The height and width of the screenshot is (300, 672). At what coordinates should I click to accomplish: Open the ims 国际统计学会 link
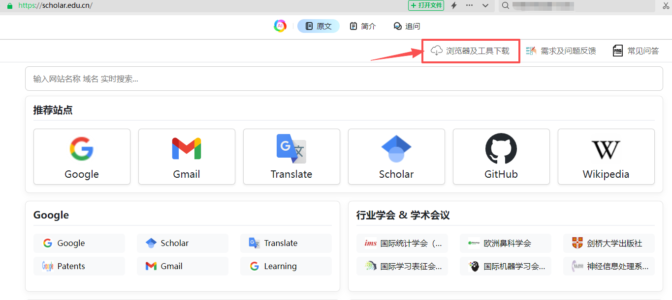(x=402, y=243)
